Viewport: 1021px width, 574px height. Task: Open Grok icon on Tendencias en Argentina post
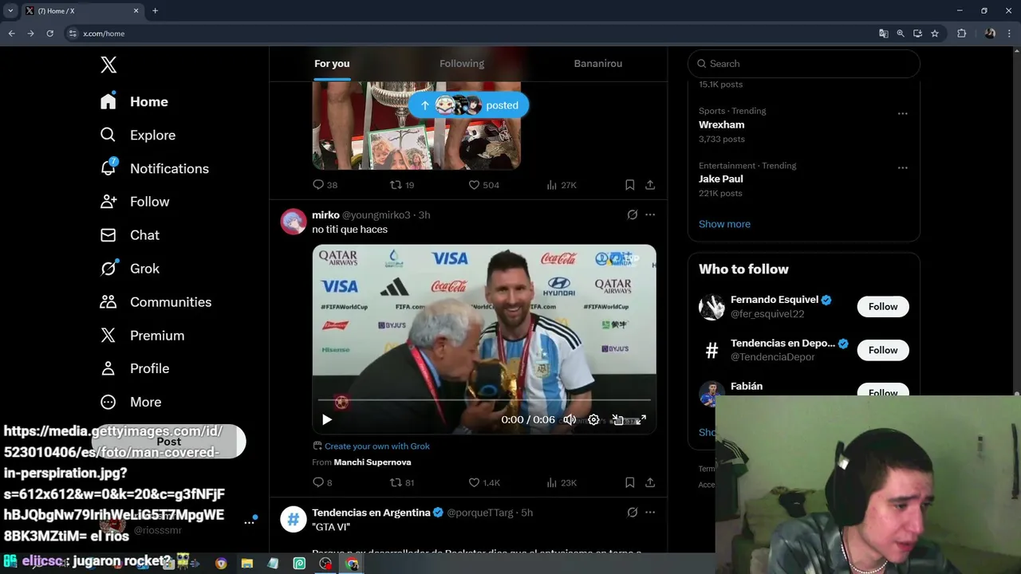tap(633, 513)
